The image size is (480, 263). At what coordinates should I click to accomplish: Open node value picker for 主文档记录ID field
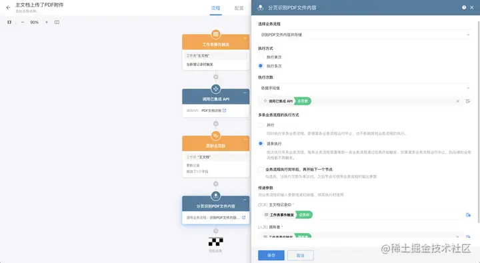tap(468, 215)
